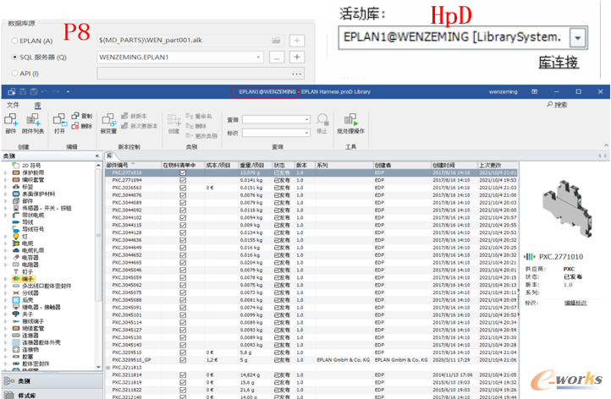Collapse the ribbon with top-right caret
The height and width of the screenshot is (399, 611).
coord(606,145)
